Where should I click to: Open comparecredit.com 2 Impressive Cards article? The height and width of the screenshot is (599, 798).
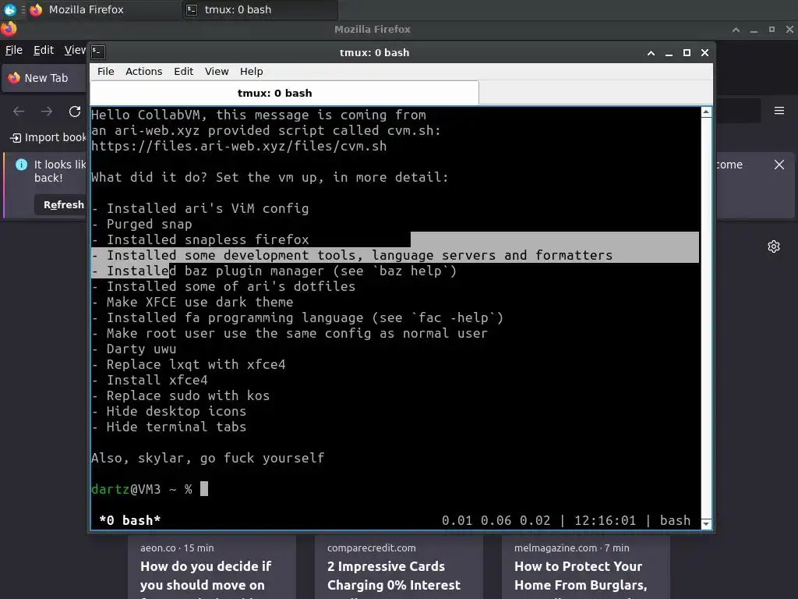tap(398, 567)
